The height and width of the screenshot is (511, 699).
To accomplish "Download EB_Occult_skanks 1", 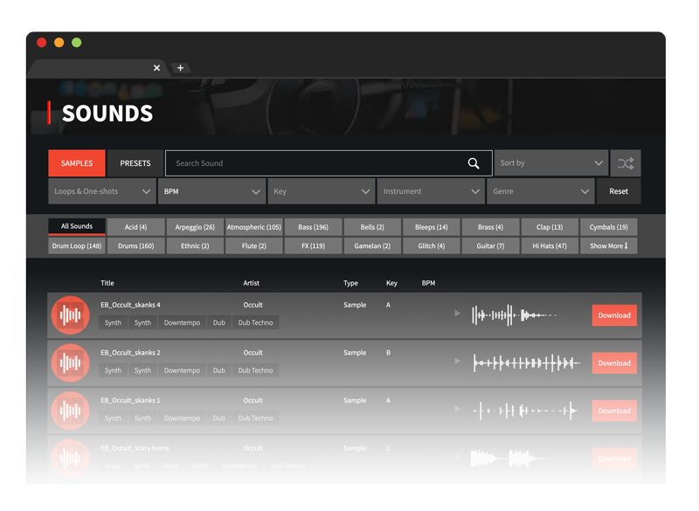I will tap(614, 411).
